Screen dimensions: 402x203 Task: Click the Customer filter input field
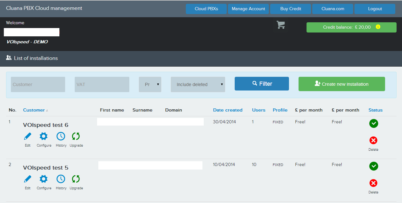click(38, 84)
